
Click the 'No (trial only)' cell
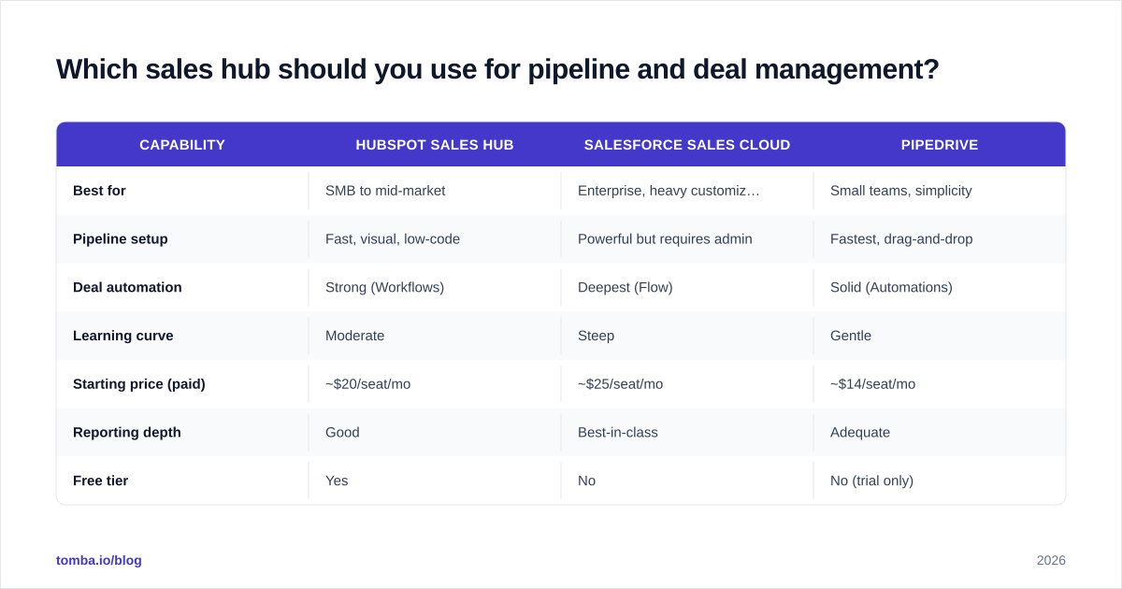pyautogui.click(x=871, y=481)
